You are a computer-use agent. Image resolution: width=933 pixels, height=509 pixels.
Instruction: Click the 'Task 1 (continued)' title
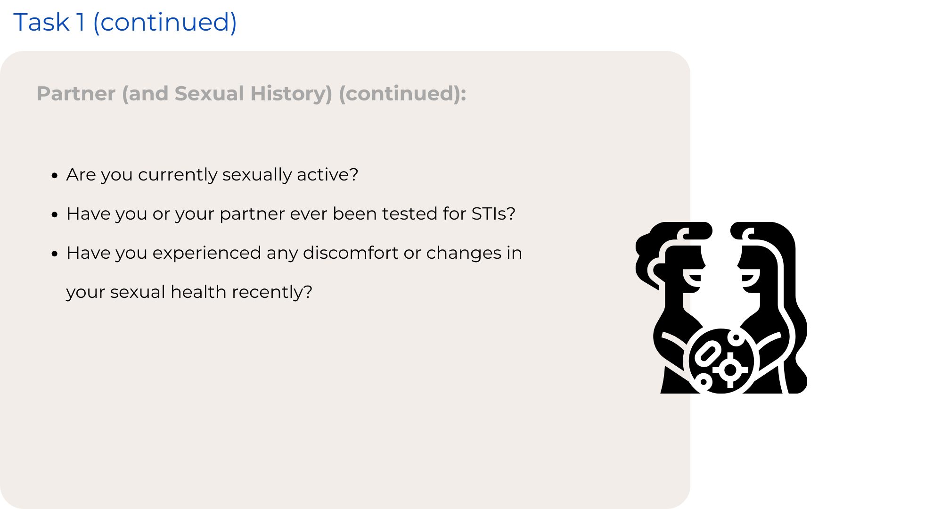[125, 22]
